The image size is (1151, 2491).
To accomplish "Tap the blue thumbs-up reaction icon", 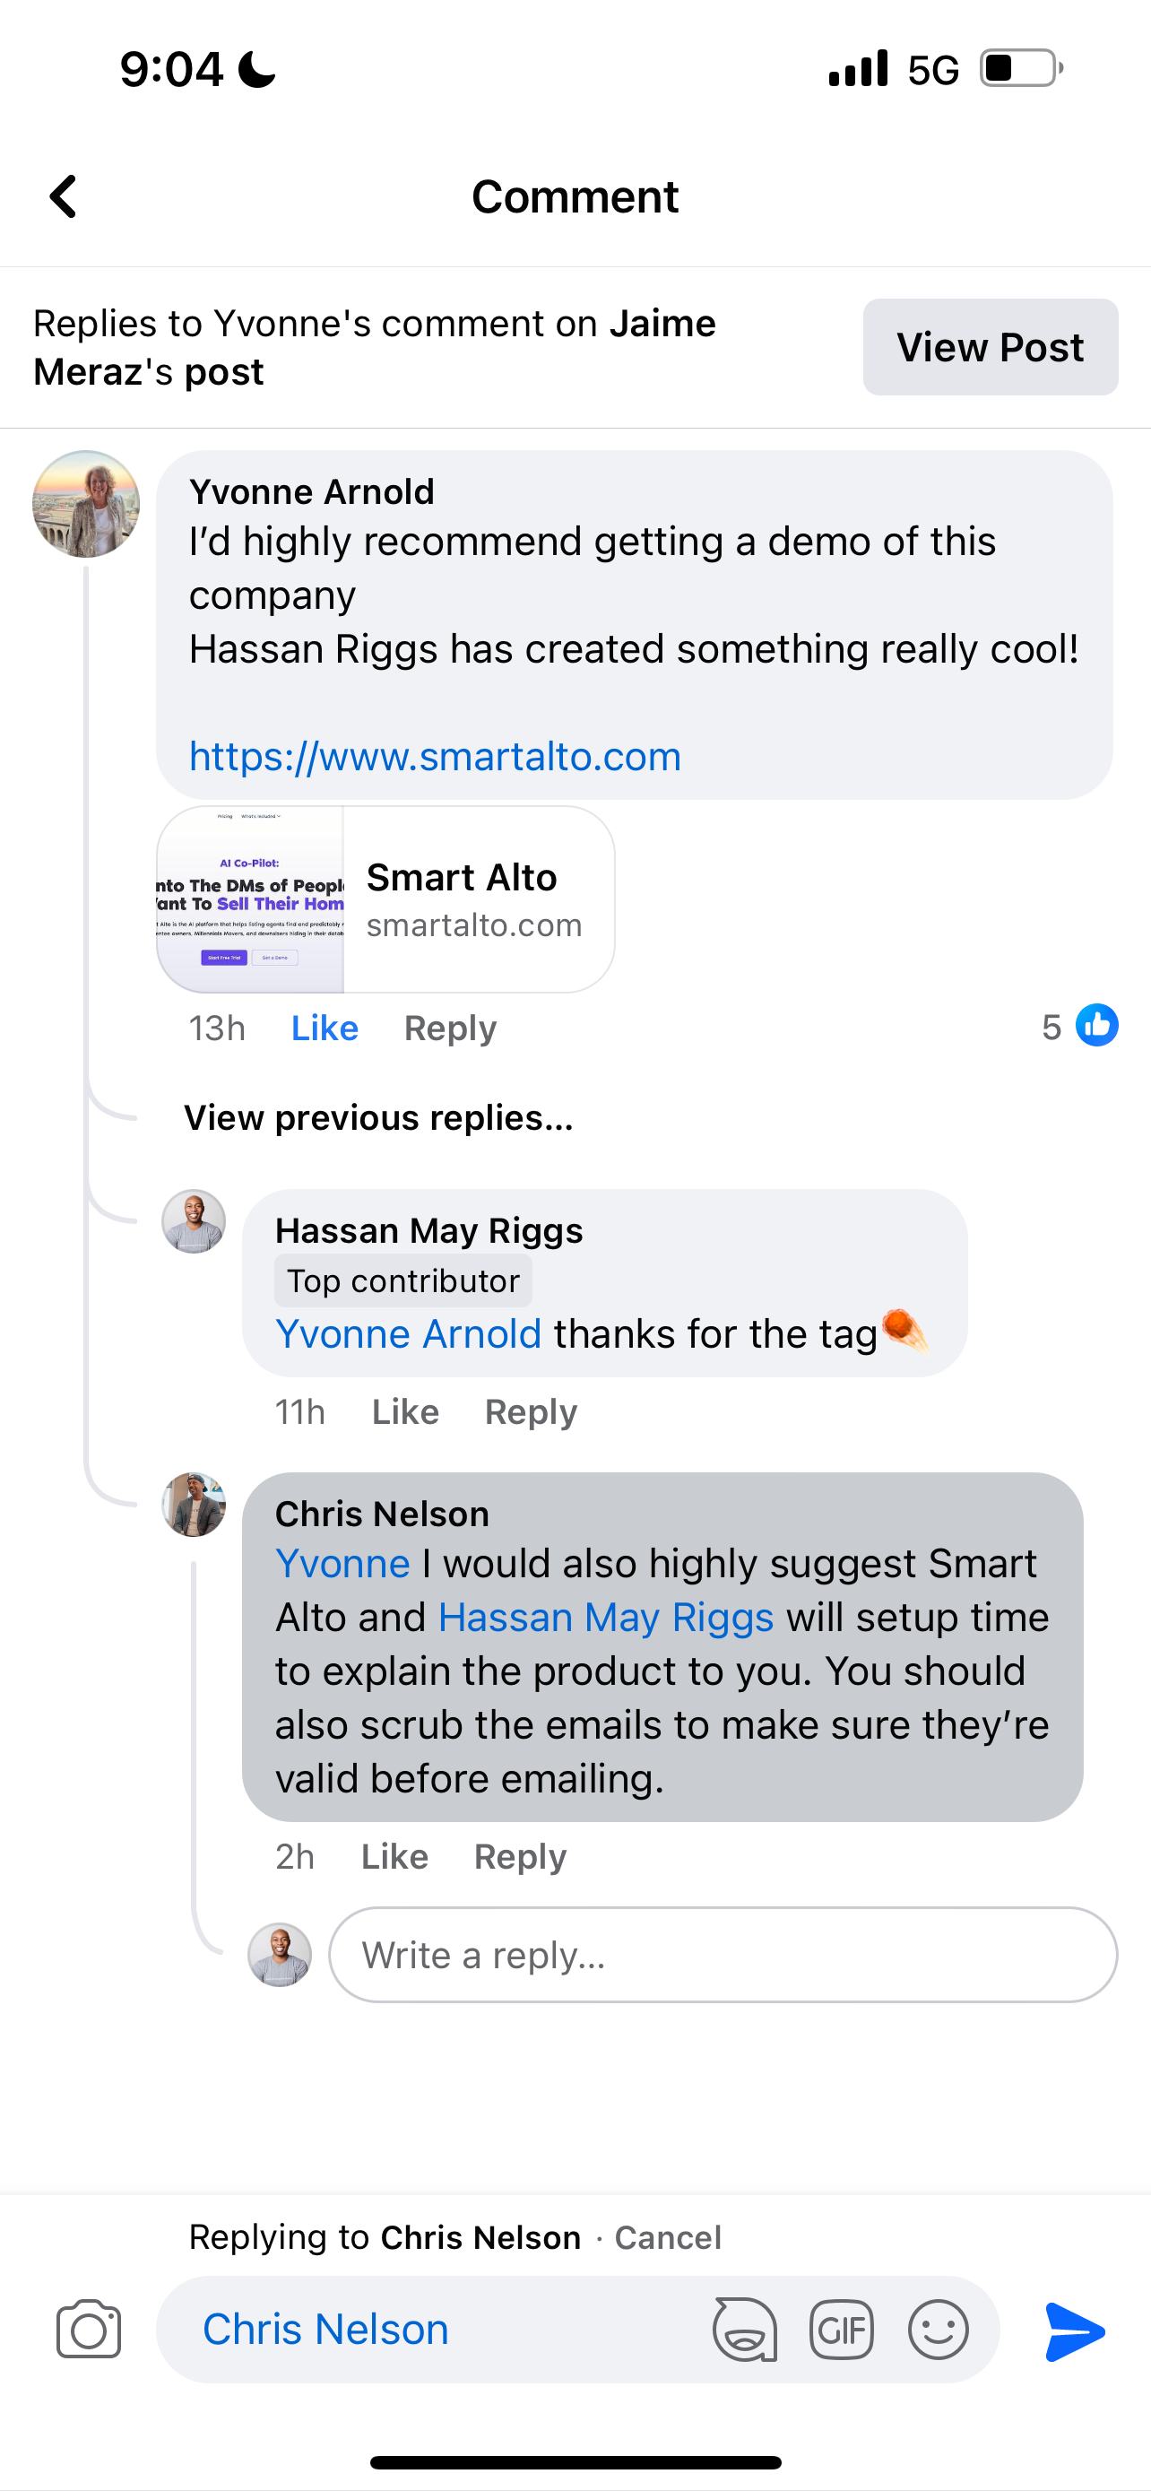I will [x=1097, y=1025].
